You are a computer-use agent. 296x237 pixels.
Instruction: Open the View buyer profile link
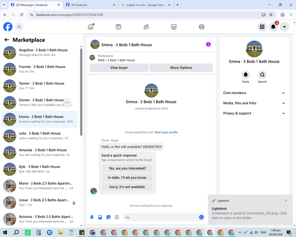[166, 132]
